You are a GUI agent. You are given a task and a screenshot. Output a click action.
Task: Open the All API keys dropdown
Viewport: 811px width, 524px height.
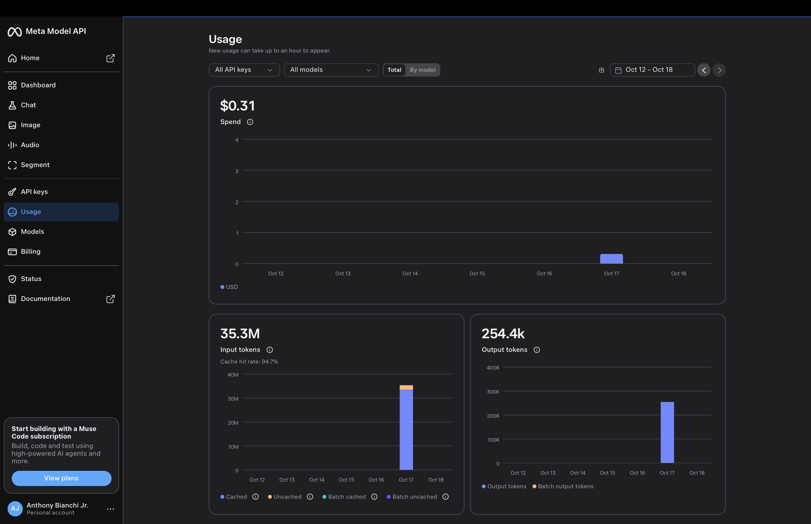tap(244, 70)
